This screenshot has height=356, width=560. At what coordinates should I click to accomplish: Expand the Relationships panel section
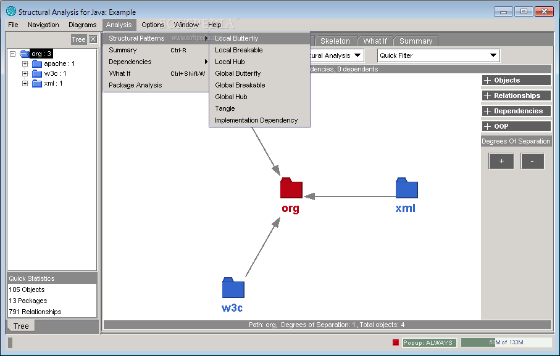pos(516,95)
